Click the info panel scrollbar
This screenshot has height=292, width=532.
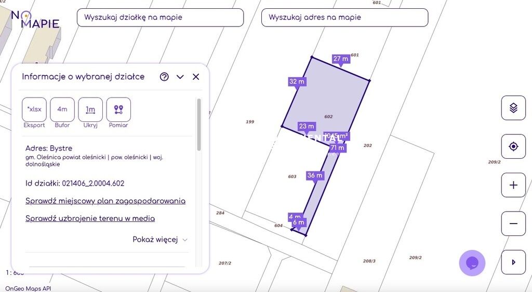199,124
